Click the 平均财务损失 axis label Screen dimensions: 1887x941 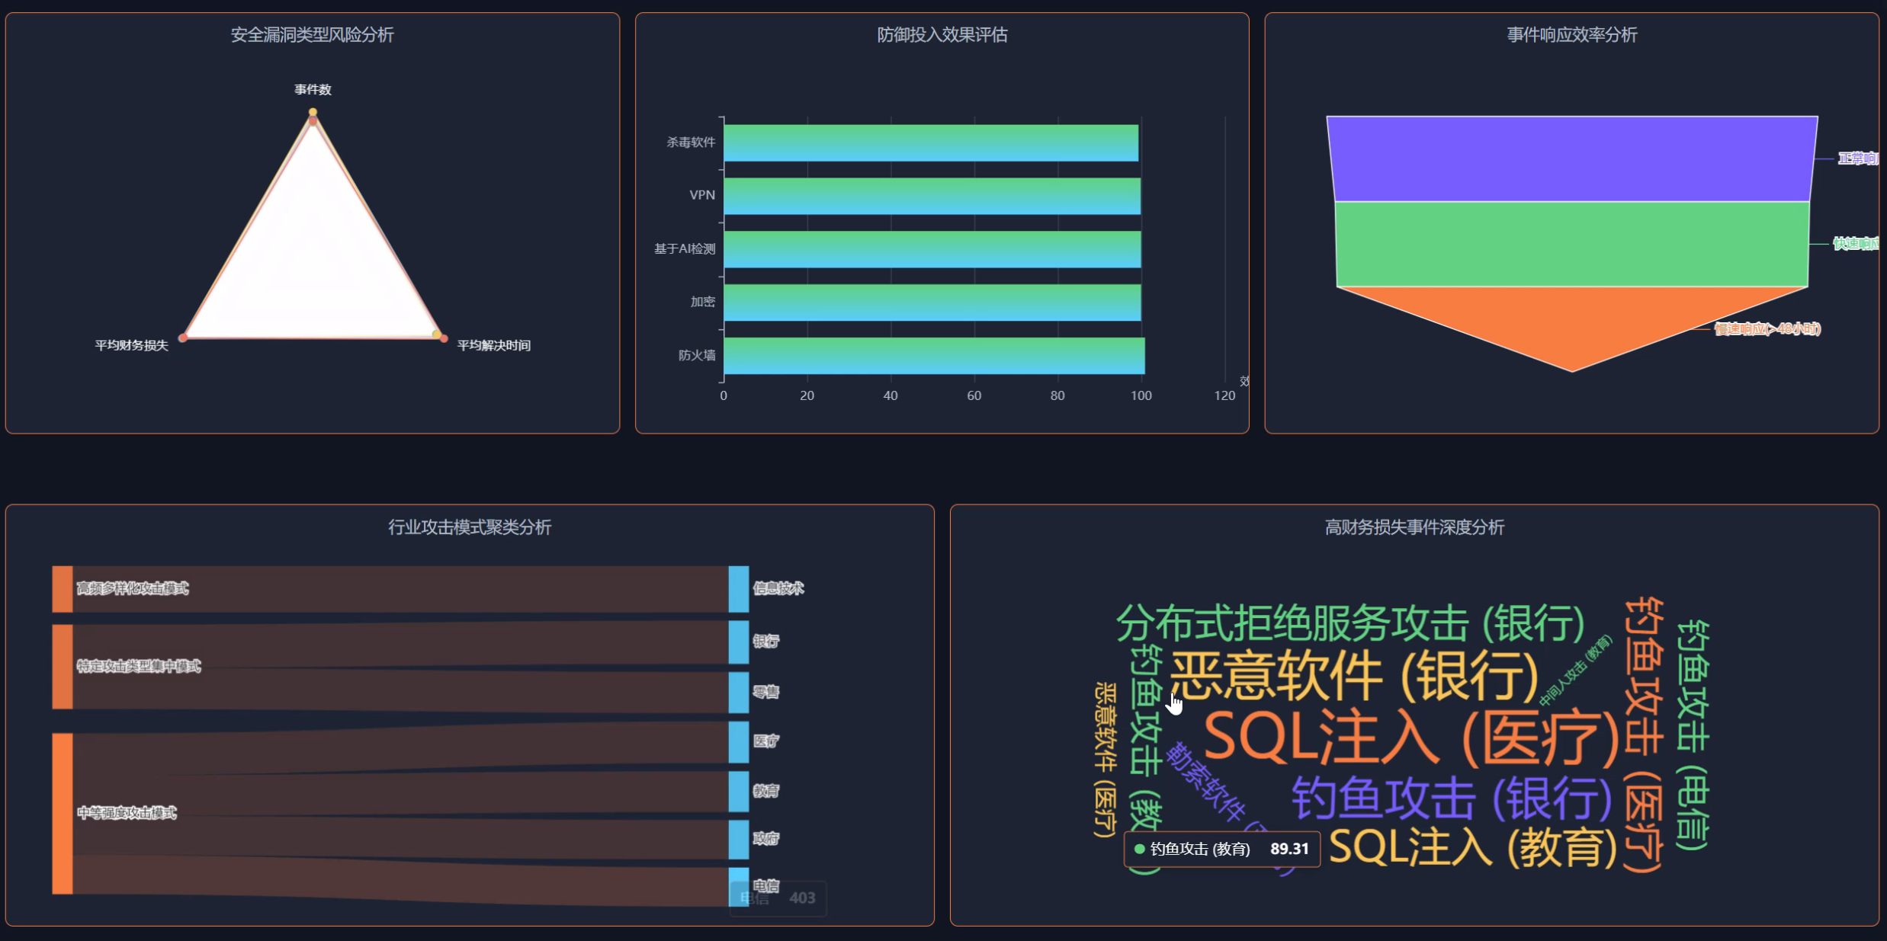point(131,344)
